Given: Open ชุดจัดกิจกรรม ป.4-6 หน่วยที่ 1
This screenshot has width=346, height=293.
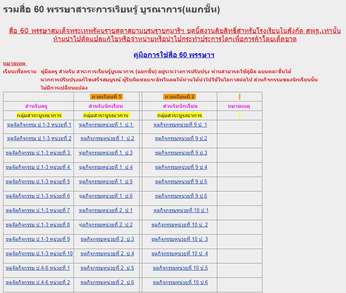Looking at the screenshot, I should [x=38, y=268].
